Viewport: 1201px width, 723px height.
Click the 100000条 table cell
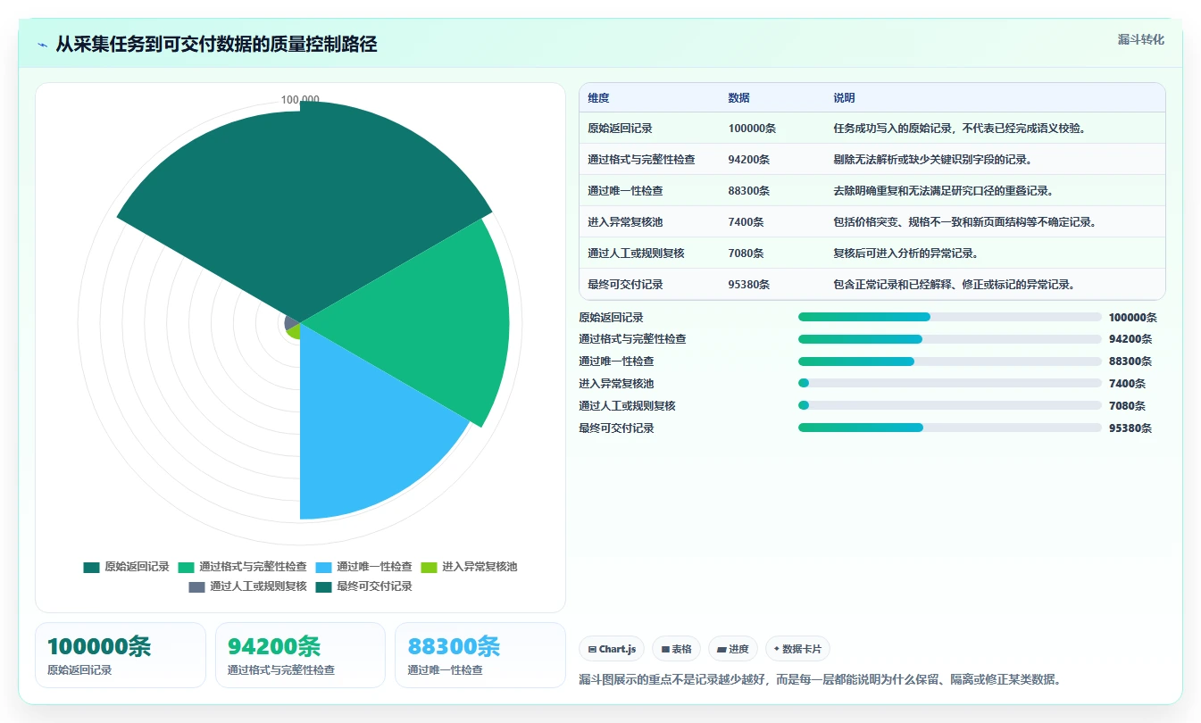[x=752, y=129]
